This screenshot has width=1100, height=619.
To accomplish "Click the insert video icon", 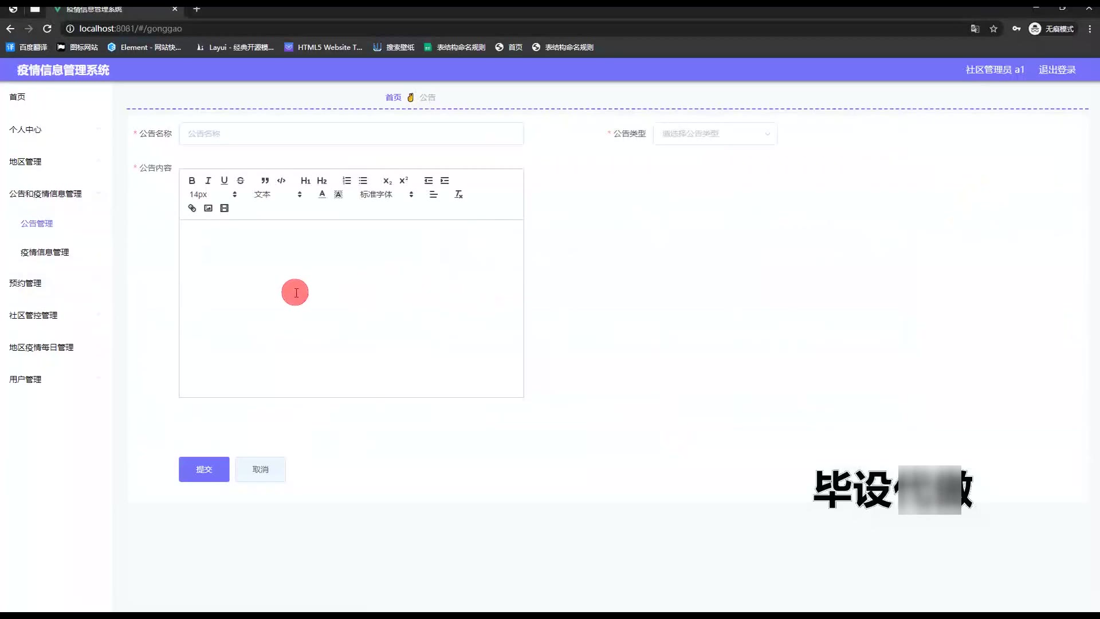I will click(225, 208).
